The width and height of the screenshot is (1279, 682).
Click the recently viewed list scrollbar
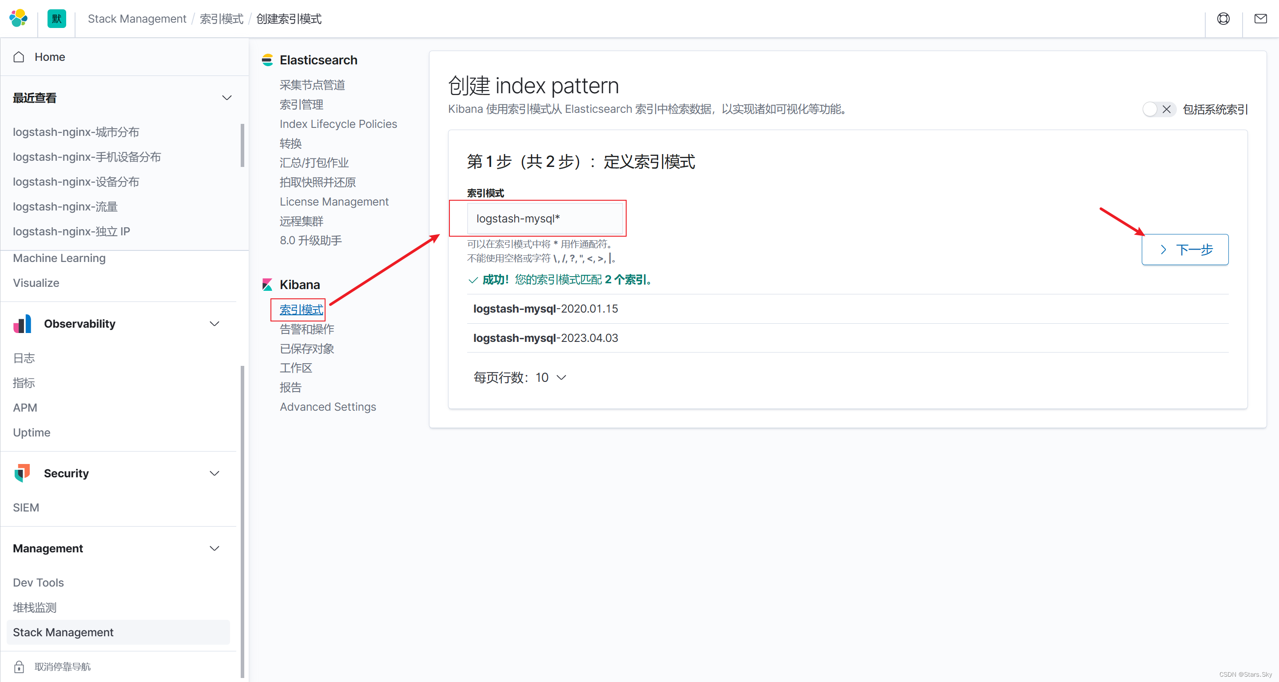click(242, 145)
